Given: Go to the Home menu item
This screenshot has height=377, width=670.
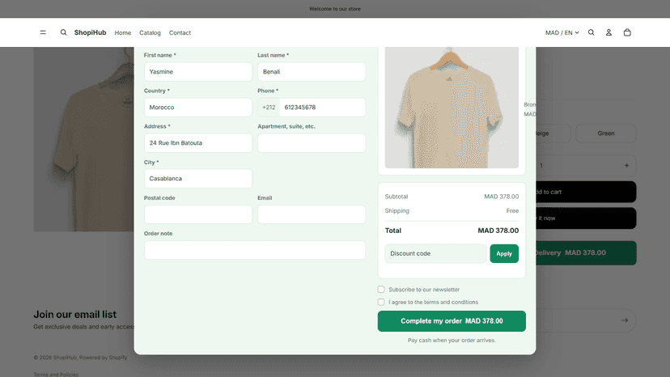Looking at the screenshot, I should [x=123, y=33].
